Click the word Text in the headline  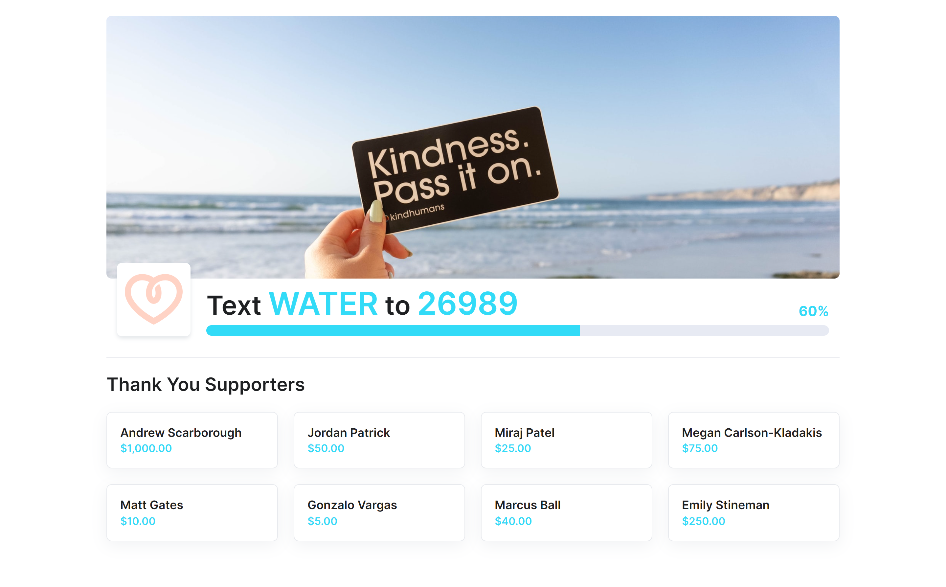(x=234, y=305)
